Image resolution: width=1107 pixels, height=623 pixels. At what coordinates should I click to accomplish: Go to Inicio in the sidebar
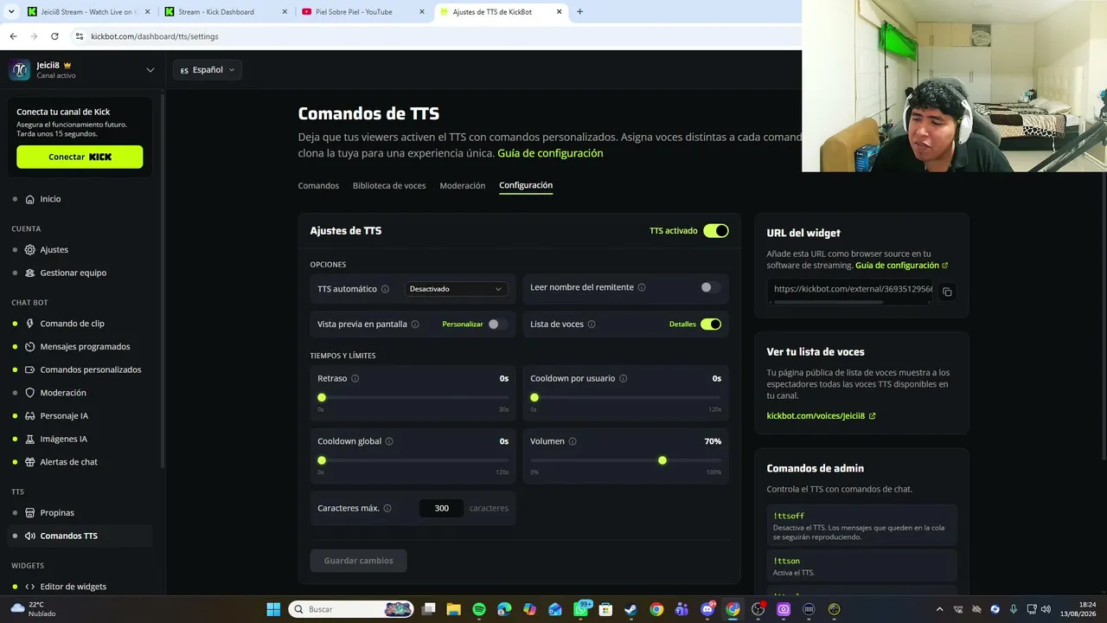point(50,199)
